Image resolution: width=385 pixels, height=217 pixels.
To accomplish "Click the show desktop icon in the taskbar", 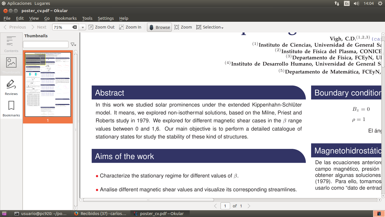I will pos(4,214).
